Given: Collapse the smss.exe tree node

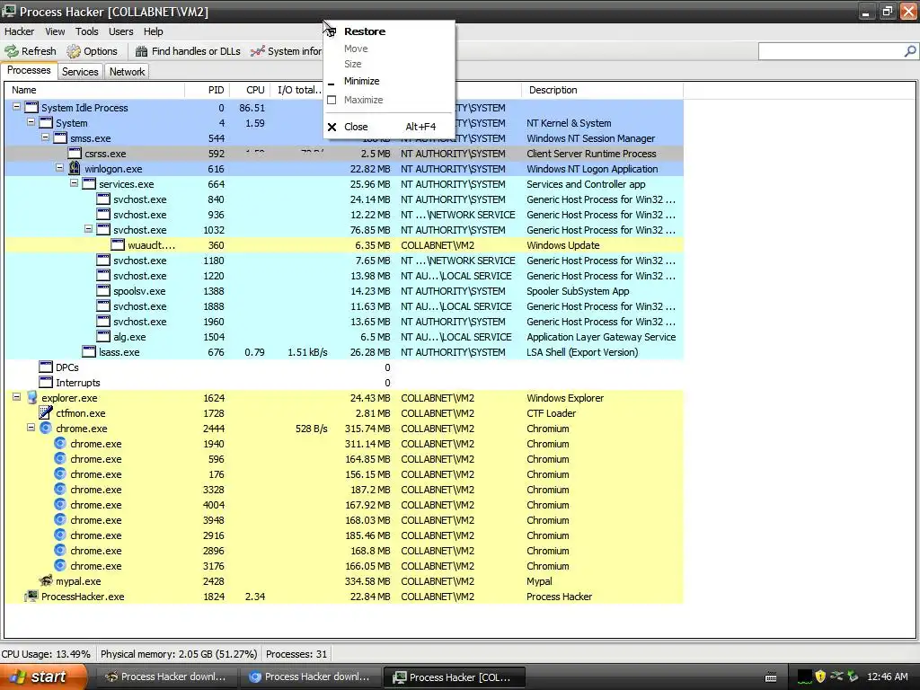Looking at the screenshot, I should click(45, 137).
